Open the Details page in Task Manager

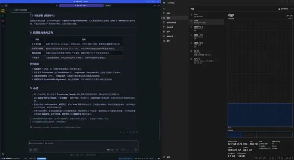(x=175, y=36)
